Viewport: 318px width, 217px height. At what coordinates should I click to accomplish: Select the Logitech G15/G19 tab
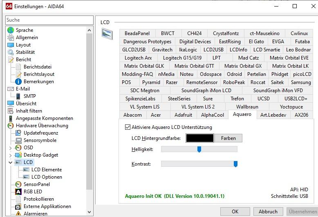(182, 58)
